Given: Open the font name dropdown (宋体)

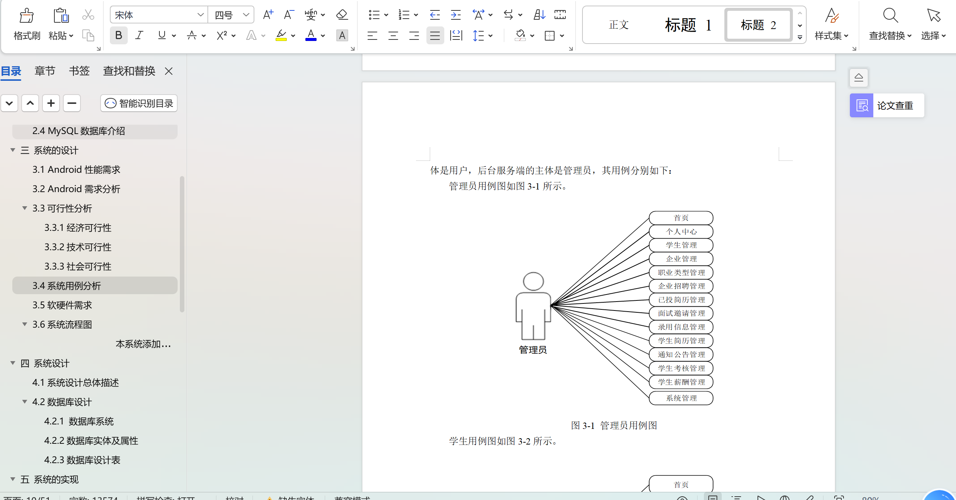Looking at the screenshot, I should pyautogui.click(x=200, y=15).
